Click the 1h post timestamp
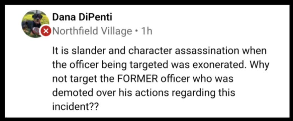This screenshot has width=293, height=121. 147,31
